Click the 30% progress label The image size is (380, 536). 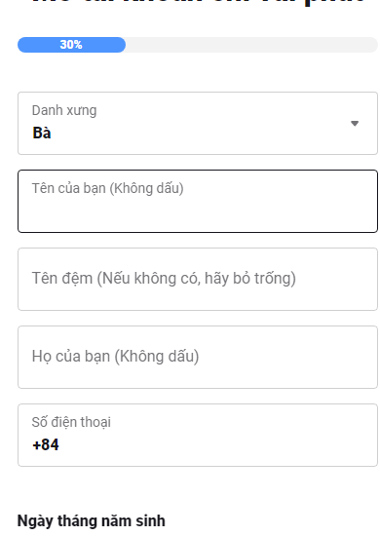(71, 45)
